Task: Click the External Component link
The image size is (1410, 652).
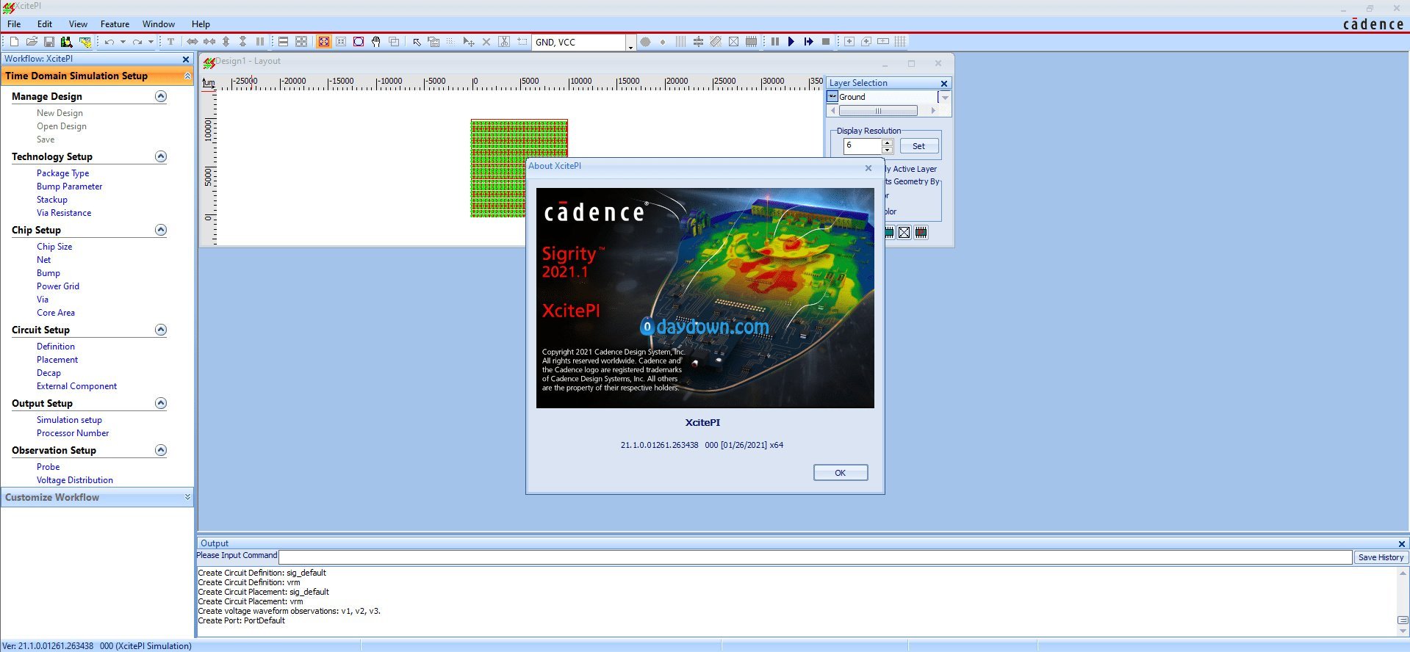Action: coord(77,386)
